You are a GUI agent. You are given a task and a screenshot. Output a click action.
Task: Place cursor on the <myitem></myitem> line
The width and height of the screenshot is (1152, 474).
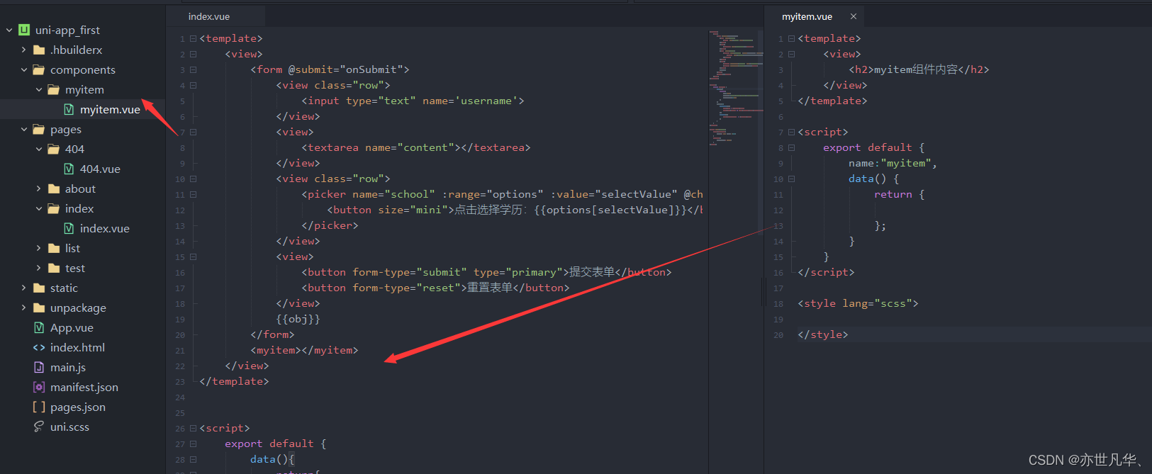pyautogui.click(x=304, y=350)
